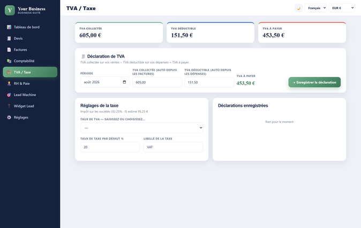361x228 pixels.
Task: Open the Réglages gear icon
Action: [x=9, y=117]
